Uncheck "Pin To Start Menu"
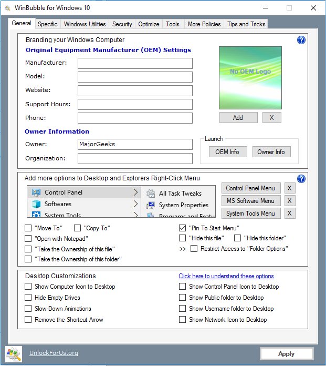Viewport: 326px width, 366px height. 183,228
